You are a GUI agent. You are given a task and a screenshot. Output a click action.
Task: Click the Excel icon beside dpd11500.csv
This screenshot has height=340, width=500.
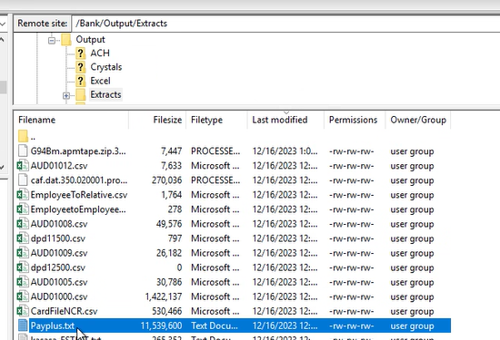tap(23, 238)
